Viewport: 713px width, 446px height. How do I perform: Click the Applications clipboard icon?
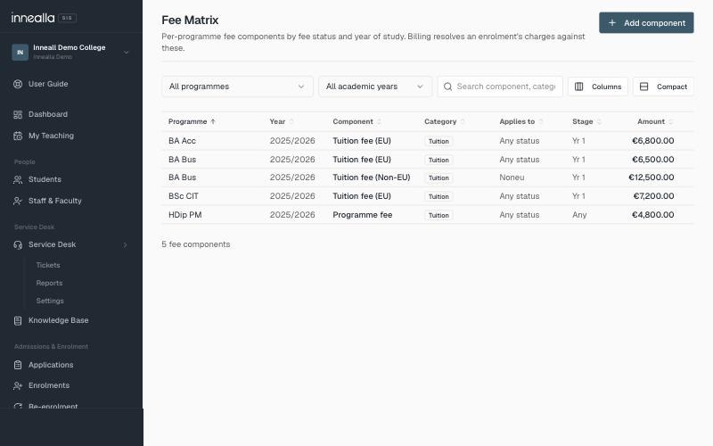pyautogui.click(x=18, y=365)
